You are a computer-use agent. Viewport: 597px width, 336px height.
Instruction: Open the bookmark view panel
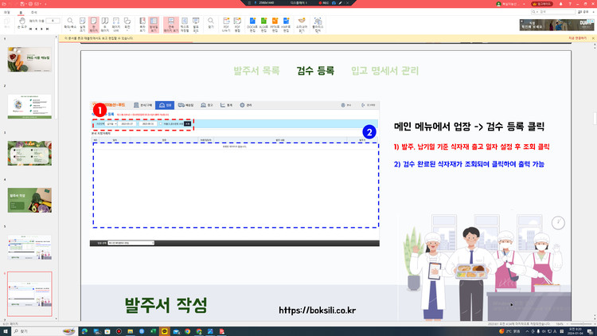tap(142, 25)
